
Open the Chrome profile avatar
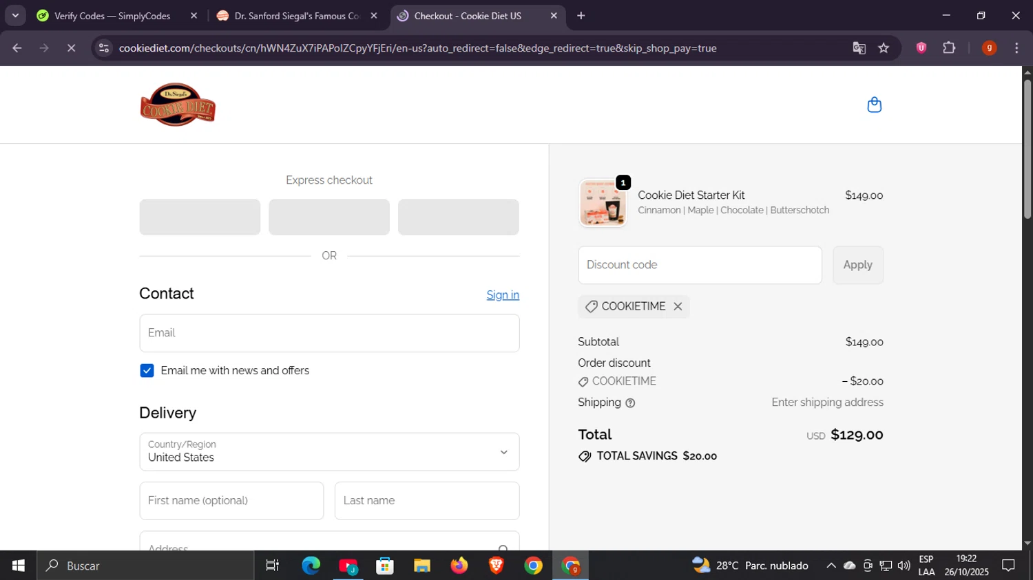pos(989,47)
